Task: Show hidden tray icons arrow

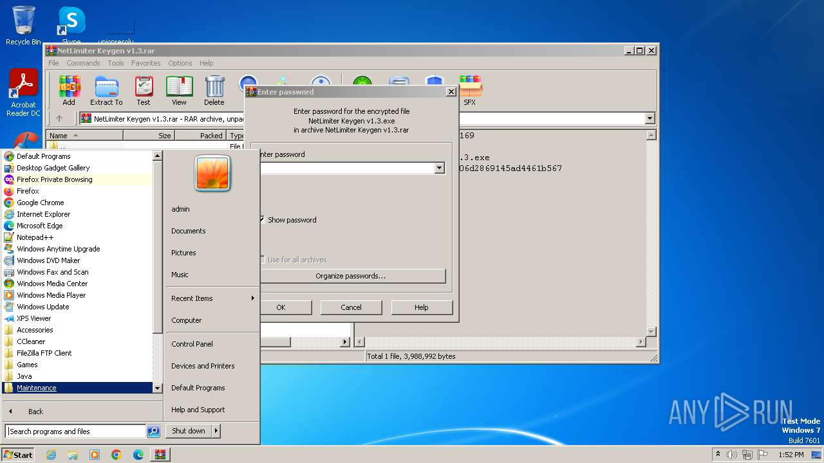Action: [718, 455]
